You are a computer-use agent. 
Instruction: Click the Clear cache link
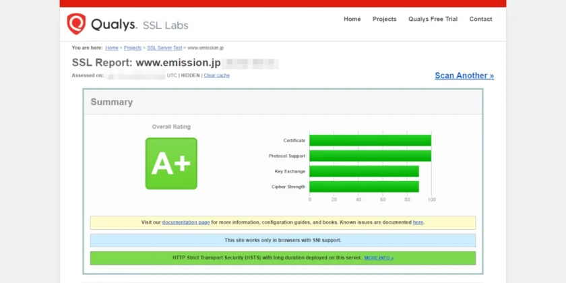coord(216,75)
